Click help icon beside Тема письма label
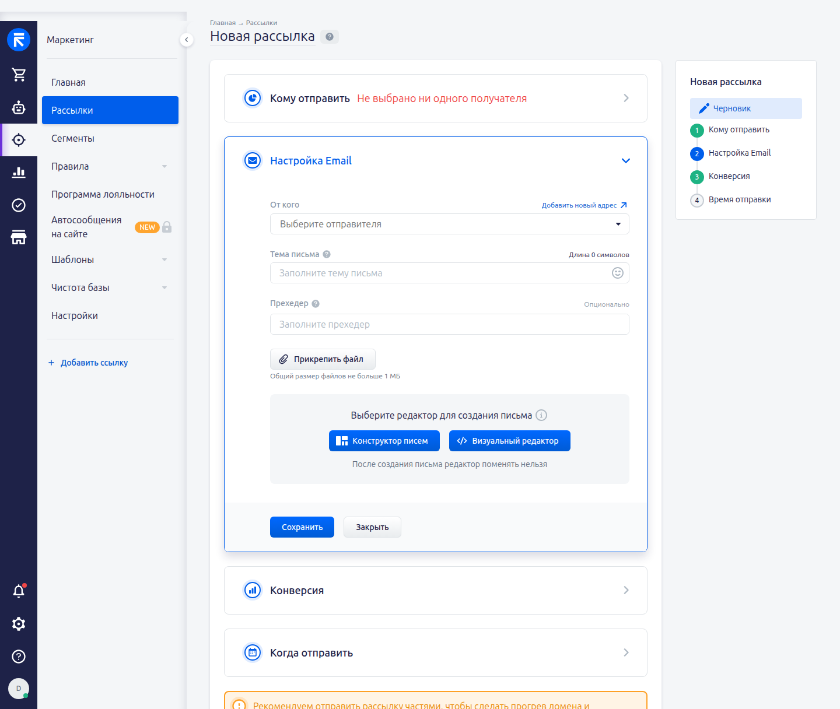The image size is (840, 709). coord(327,254)
